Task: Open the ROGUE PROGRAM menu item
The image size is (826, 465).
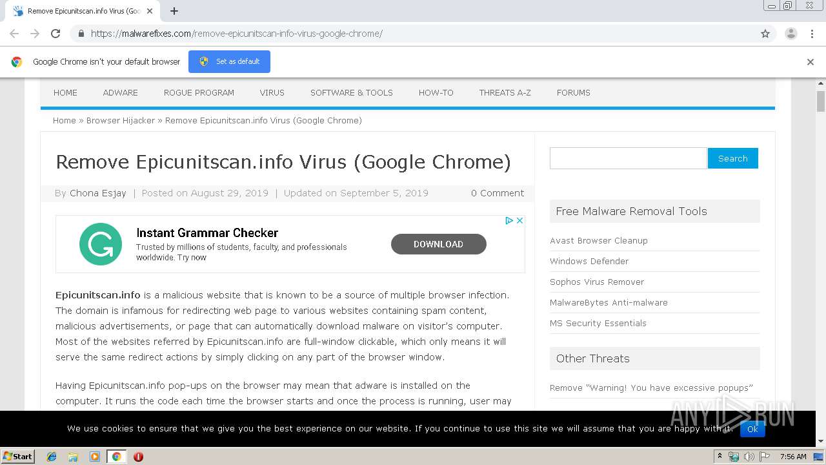Action: tap(199, 93)
